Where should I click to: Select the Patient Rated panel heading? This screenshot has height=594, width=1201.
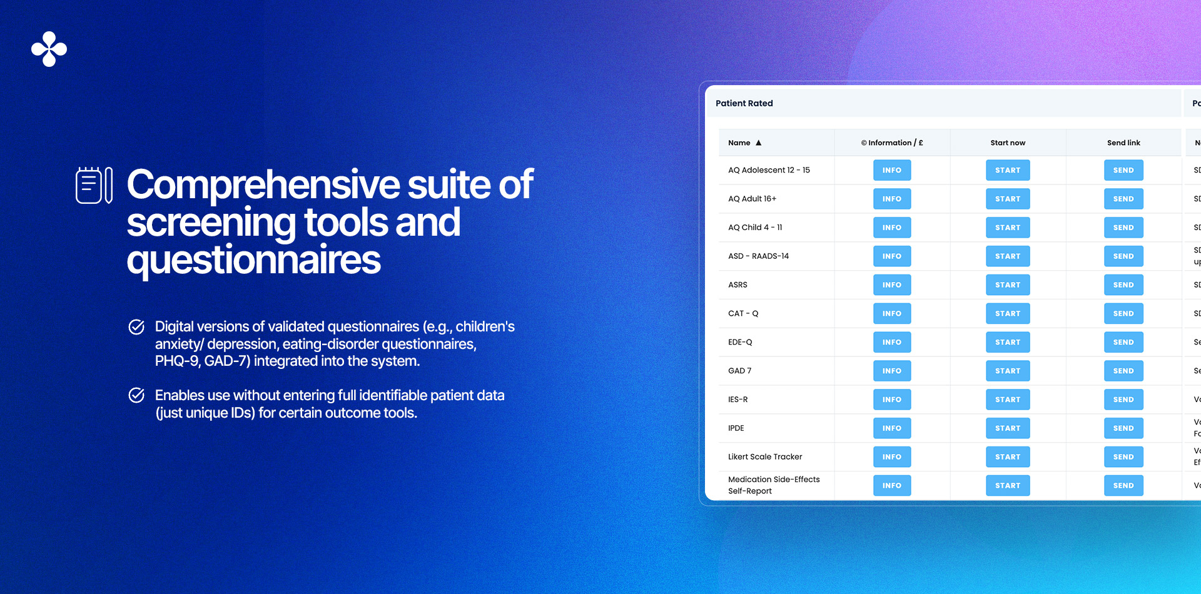(744, 103)
